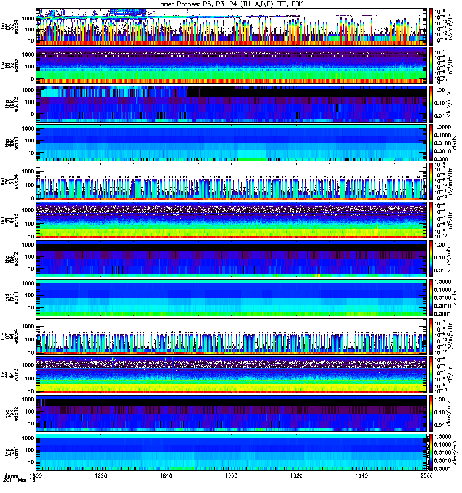Click the the fbk edc12 spectrogram panel

click(232, 414)
